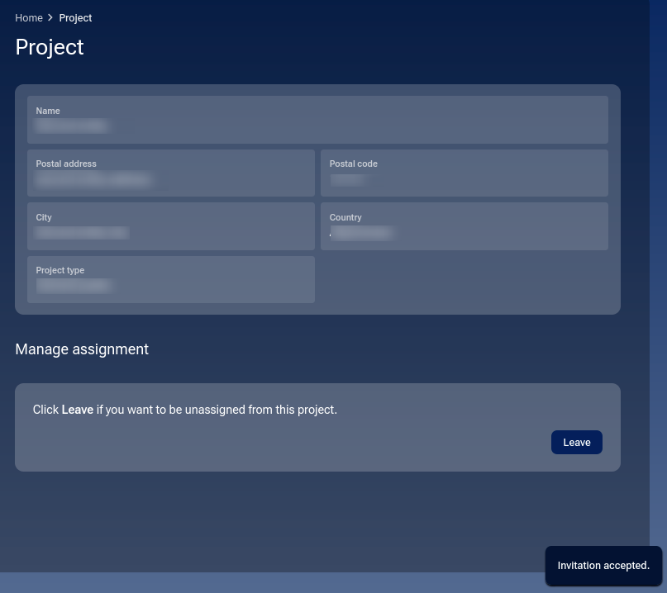
Task: Select the Project type field
Action: [x=171, y=279]
